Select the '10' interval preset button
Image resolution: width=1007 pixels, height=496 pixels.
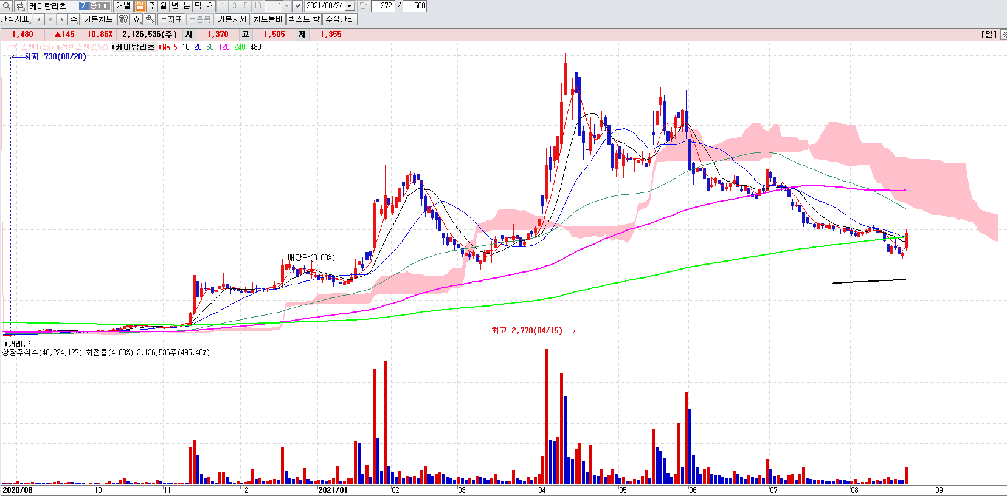pyautogui.click(x=257, y=6)
